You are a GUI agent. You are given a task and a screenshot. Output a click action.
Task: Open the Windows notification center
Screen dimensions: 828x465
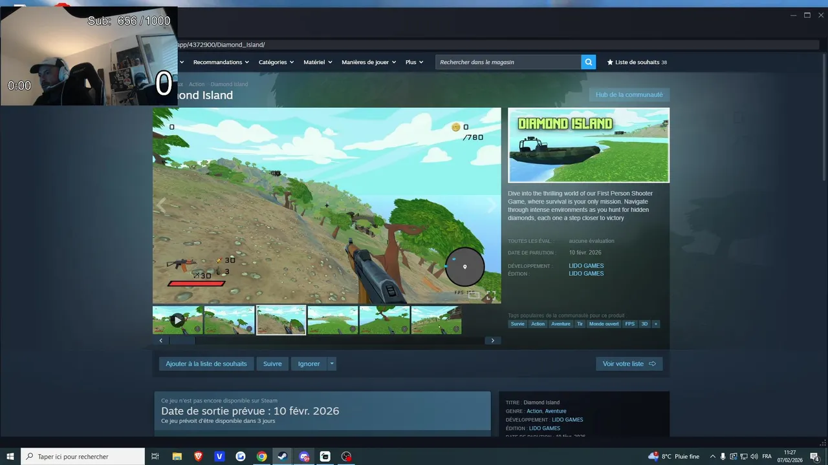point(814,457)
